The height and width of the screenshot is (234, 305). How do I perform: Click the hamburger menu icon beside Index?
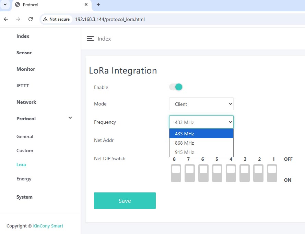pos(90,38)
